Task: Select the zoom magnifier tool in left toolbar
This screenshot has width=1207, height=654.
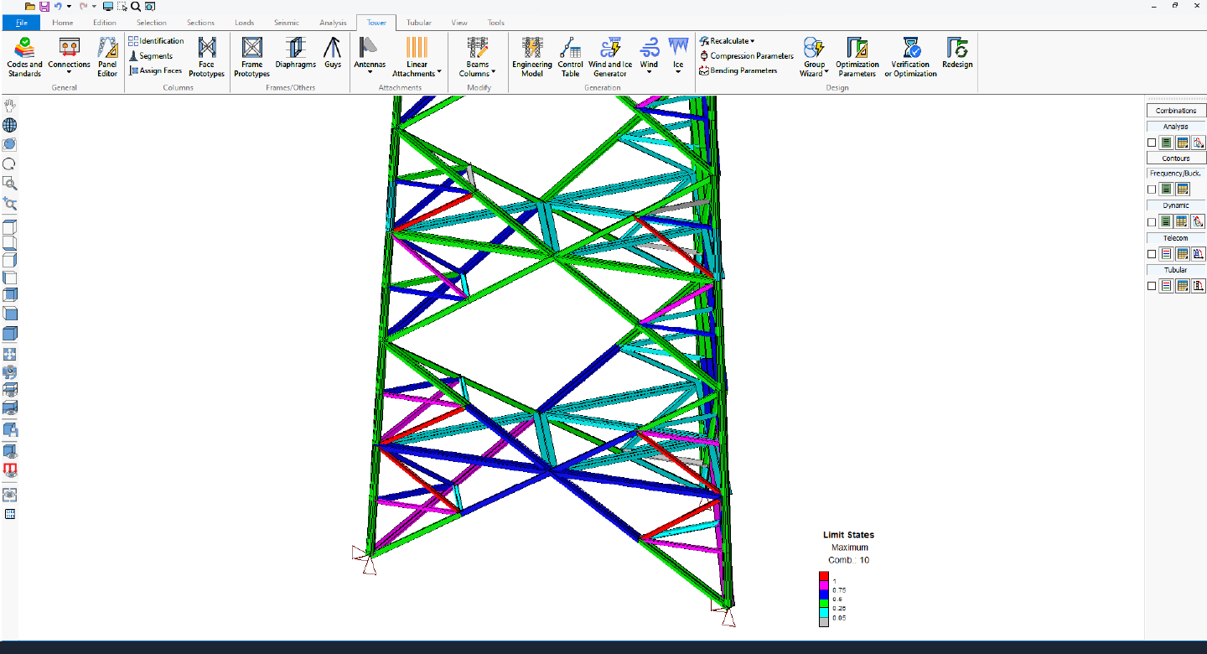Action: (9, 184)
